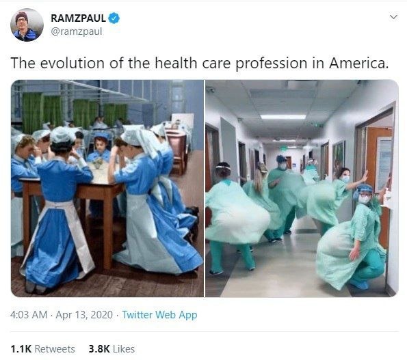
Task: Click the blue verified badge
Action: tap(114, 18)
